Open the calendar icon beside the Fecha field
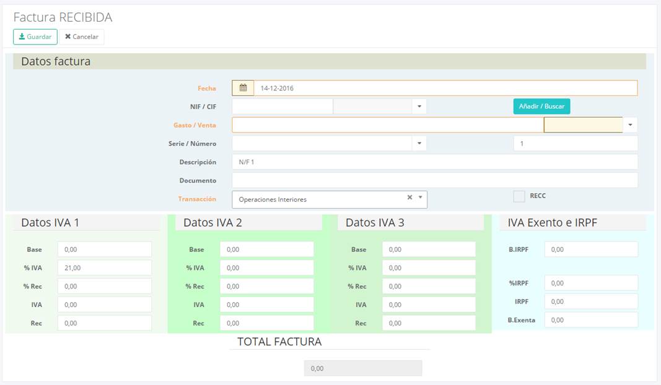Viewport: 661px width, 385px height. [x=244, y=88]
